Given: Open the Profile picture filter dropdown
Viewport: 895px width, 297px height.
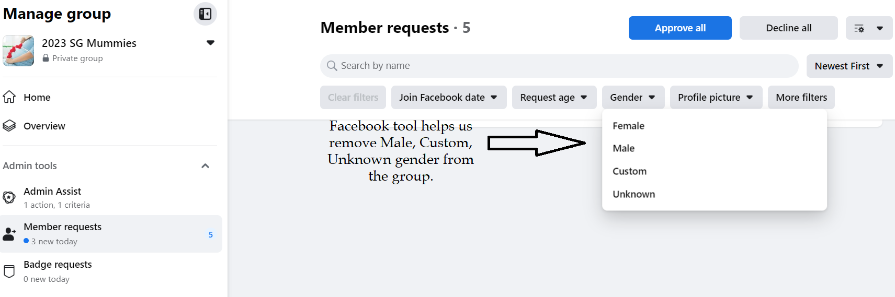Looking at the screenshot, I should (x=716, y=98).
